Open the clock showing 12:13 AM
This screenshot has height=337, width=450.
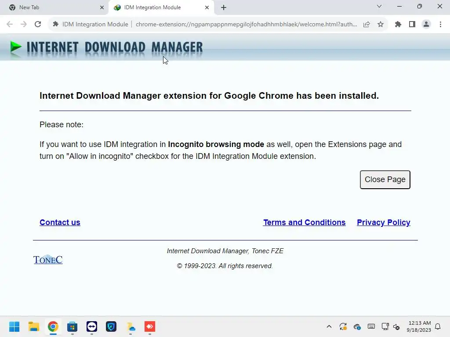tap(419, 326)
